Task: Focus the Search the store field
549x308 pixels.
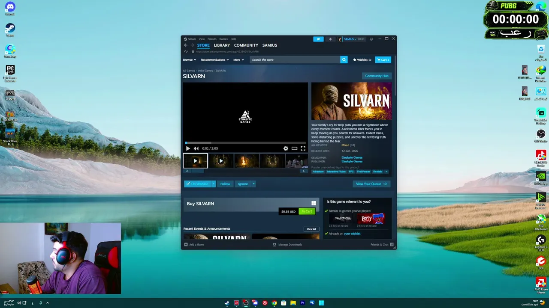Action: [295, 59]
